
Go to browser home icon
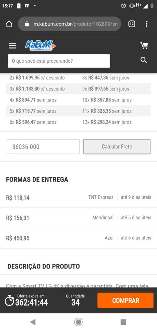(x=9, y=24)
